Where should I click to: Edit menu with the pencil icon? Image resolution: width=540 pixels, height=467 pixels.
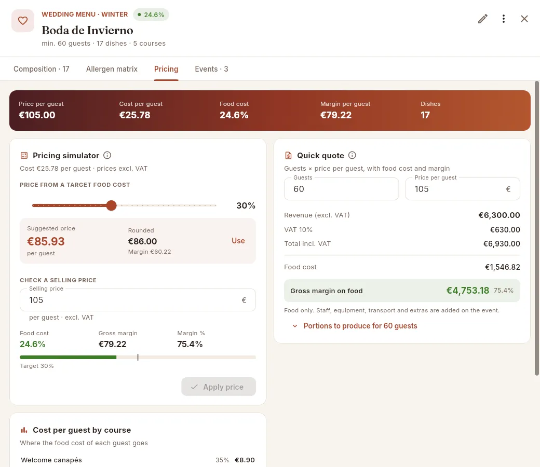(483, 19)
